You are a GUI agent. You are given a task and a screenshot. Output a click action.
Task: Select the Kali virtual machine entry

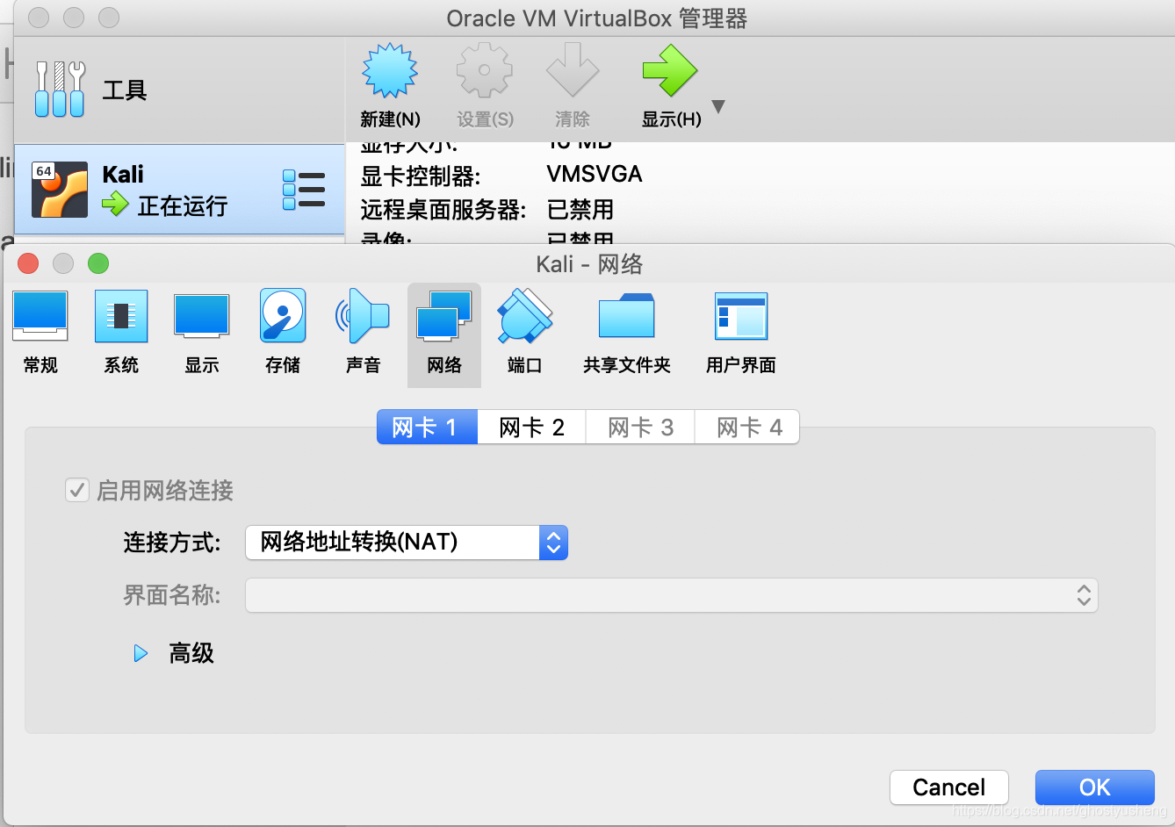click(x=179, y=190)
